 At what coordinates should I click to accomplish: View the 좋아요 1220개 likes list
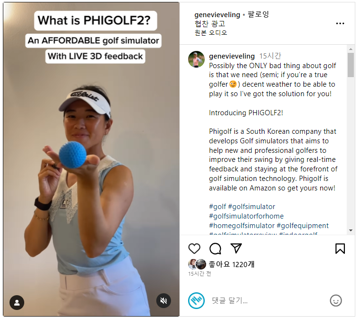pyautogui.click(x=231, y=264)
